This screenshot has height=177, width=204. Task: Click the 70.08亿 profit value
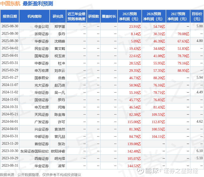coord(183,34)
